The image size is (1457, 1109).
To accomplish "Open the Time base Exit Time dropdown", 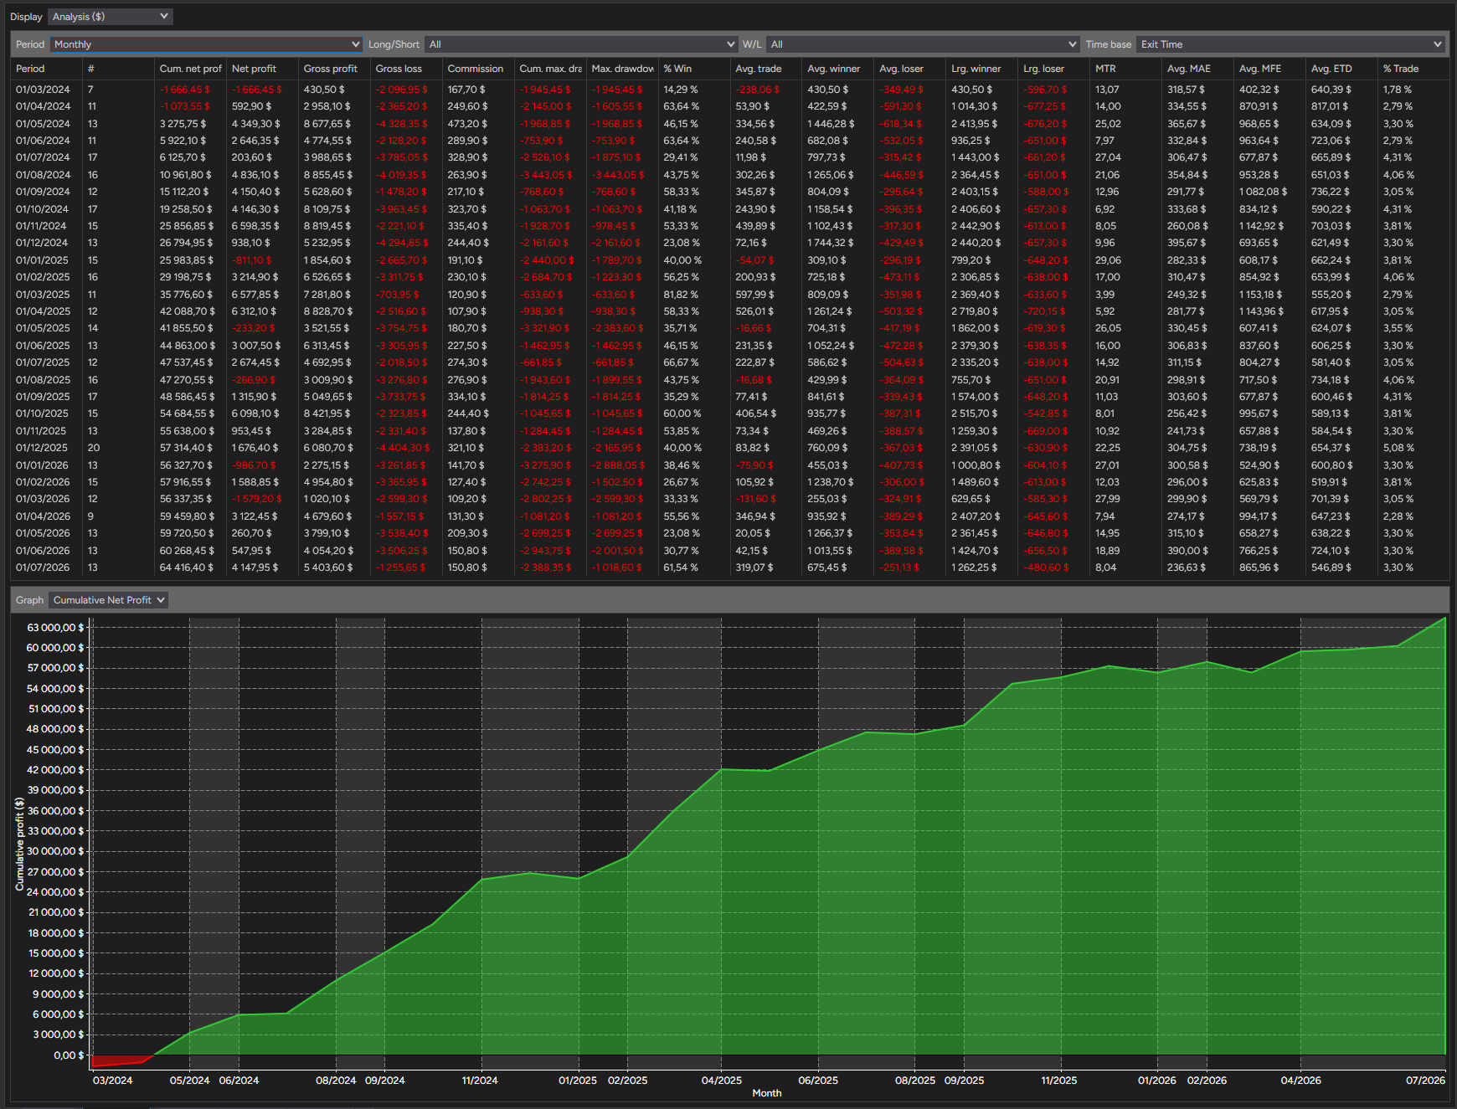I will point(1290,44).
